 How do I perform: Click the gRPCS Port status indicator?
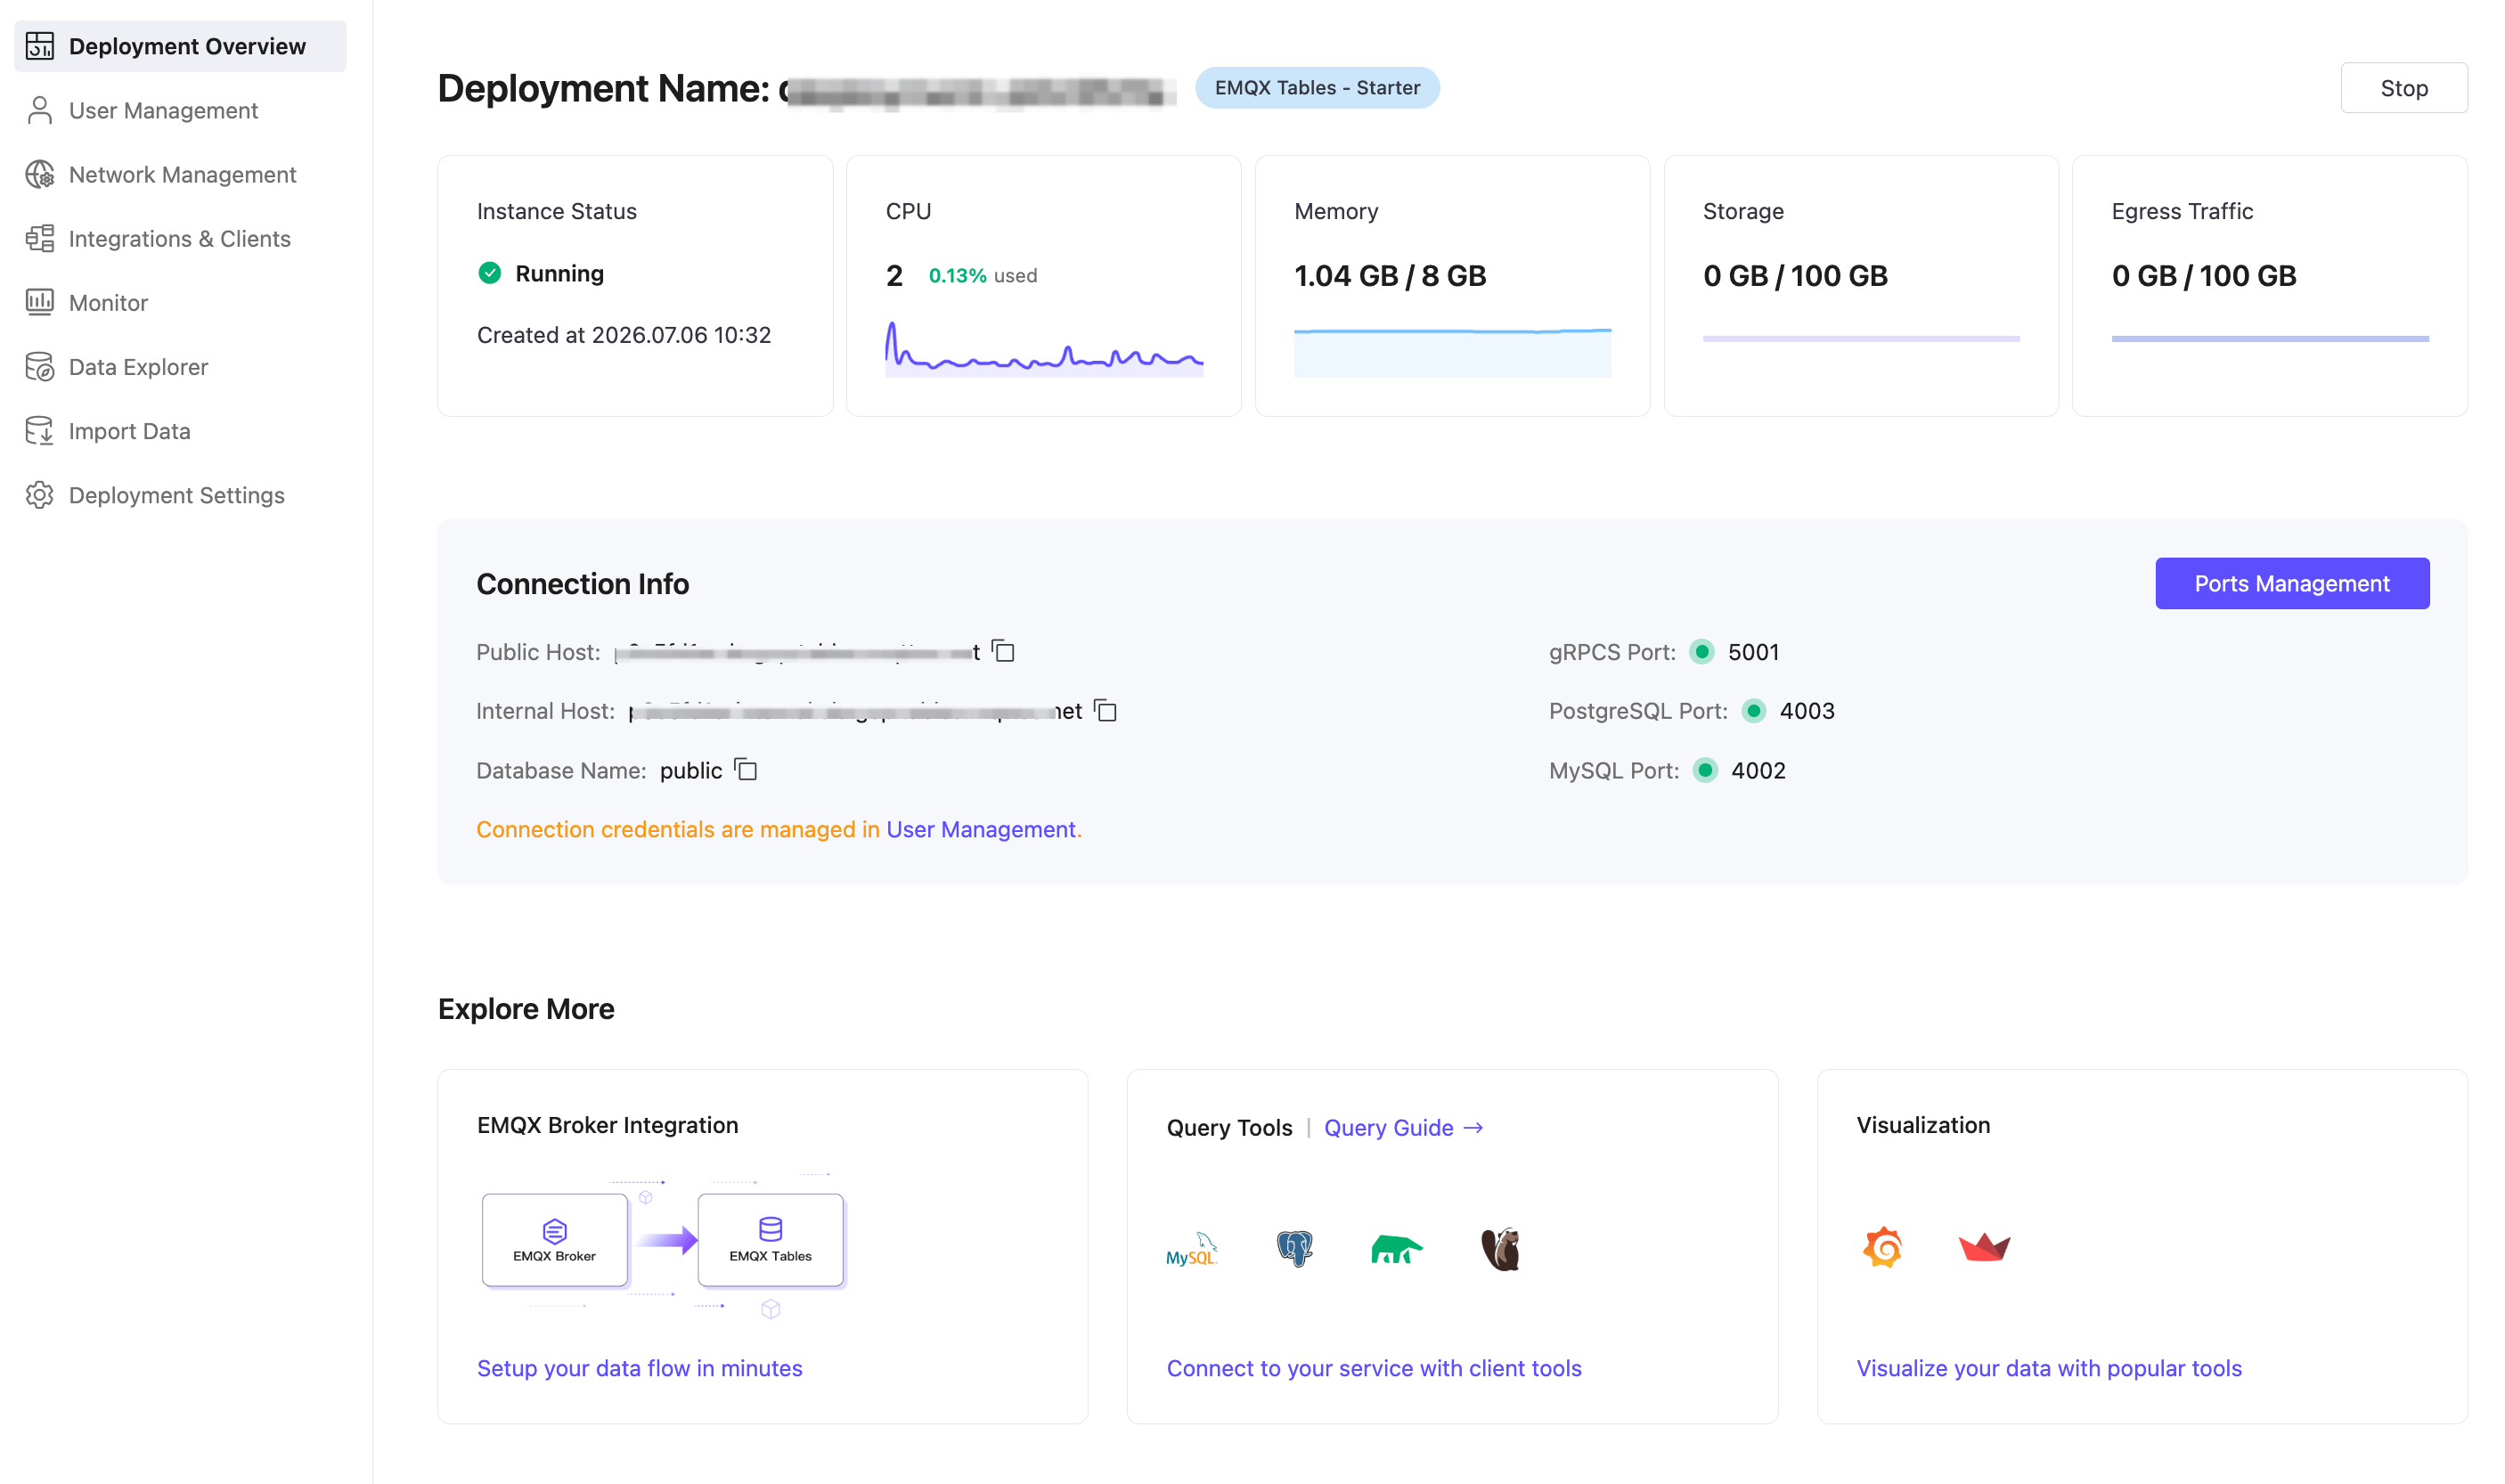tap(1702, 652)
